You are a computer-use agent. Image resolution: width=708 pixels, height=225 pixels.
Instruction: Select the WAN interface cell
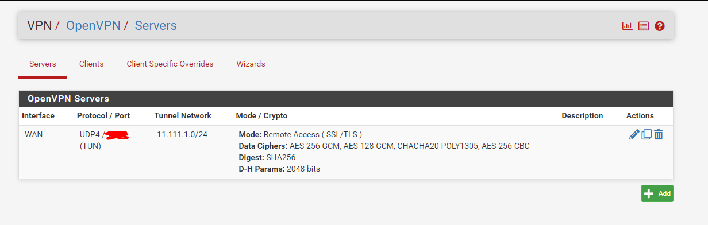point(34,134)
